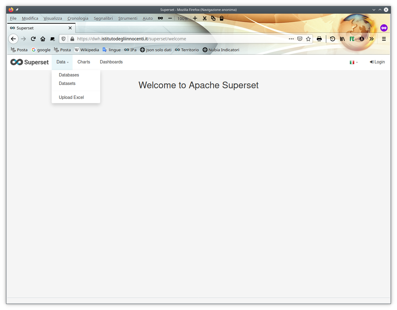This screenshot has height=310, width=397.
Task: Open the history clock icon
Action: point(333,39)
